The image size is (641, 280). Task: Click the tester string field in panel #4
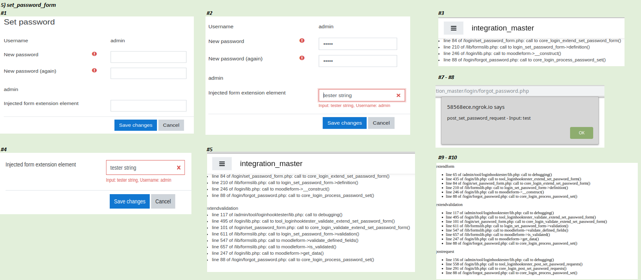pos(145,168)
